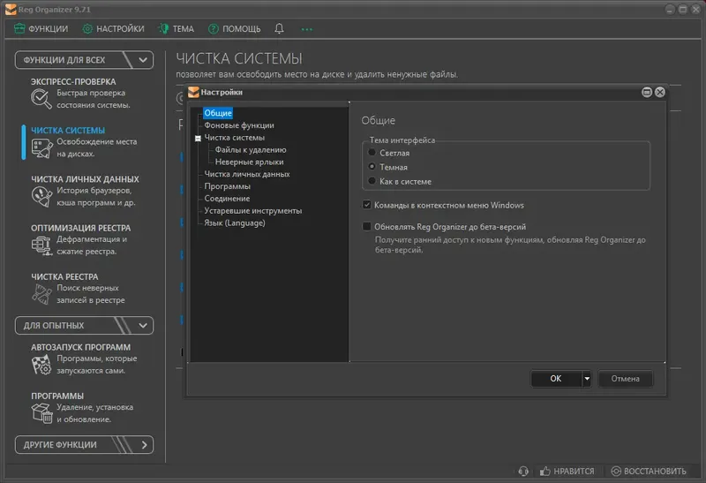Viewport: 706px width, 483px height.
Task: Enable Обновлять Reg Organizer до бета-версий checkbox
Action: pyautogui.click(x=367, y=226)
